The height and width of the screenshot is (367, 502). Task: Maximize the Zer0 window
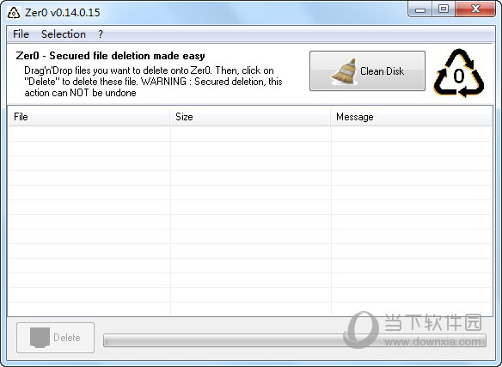(x=443, y=9)
